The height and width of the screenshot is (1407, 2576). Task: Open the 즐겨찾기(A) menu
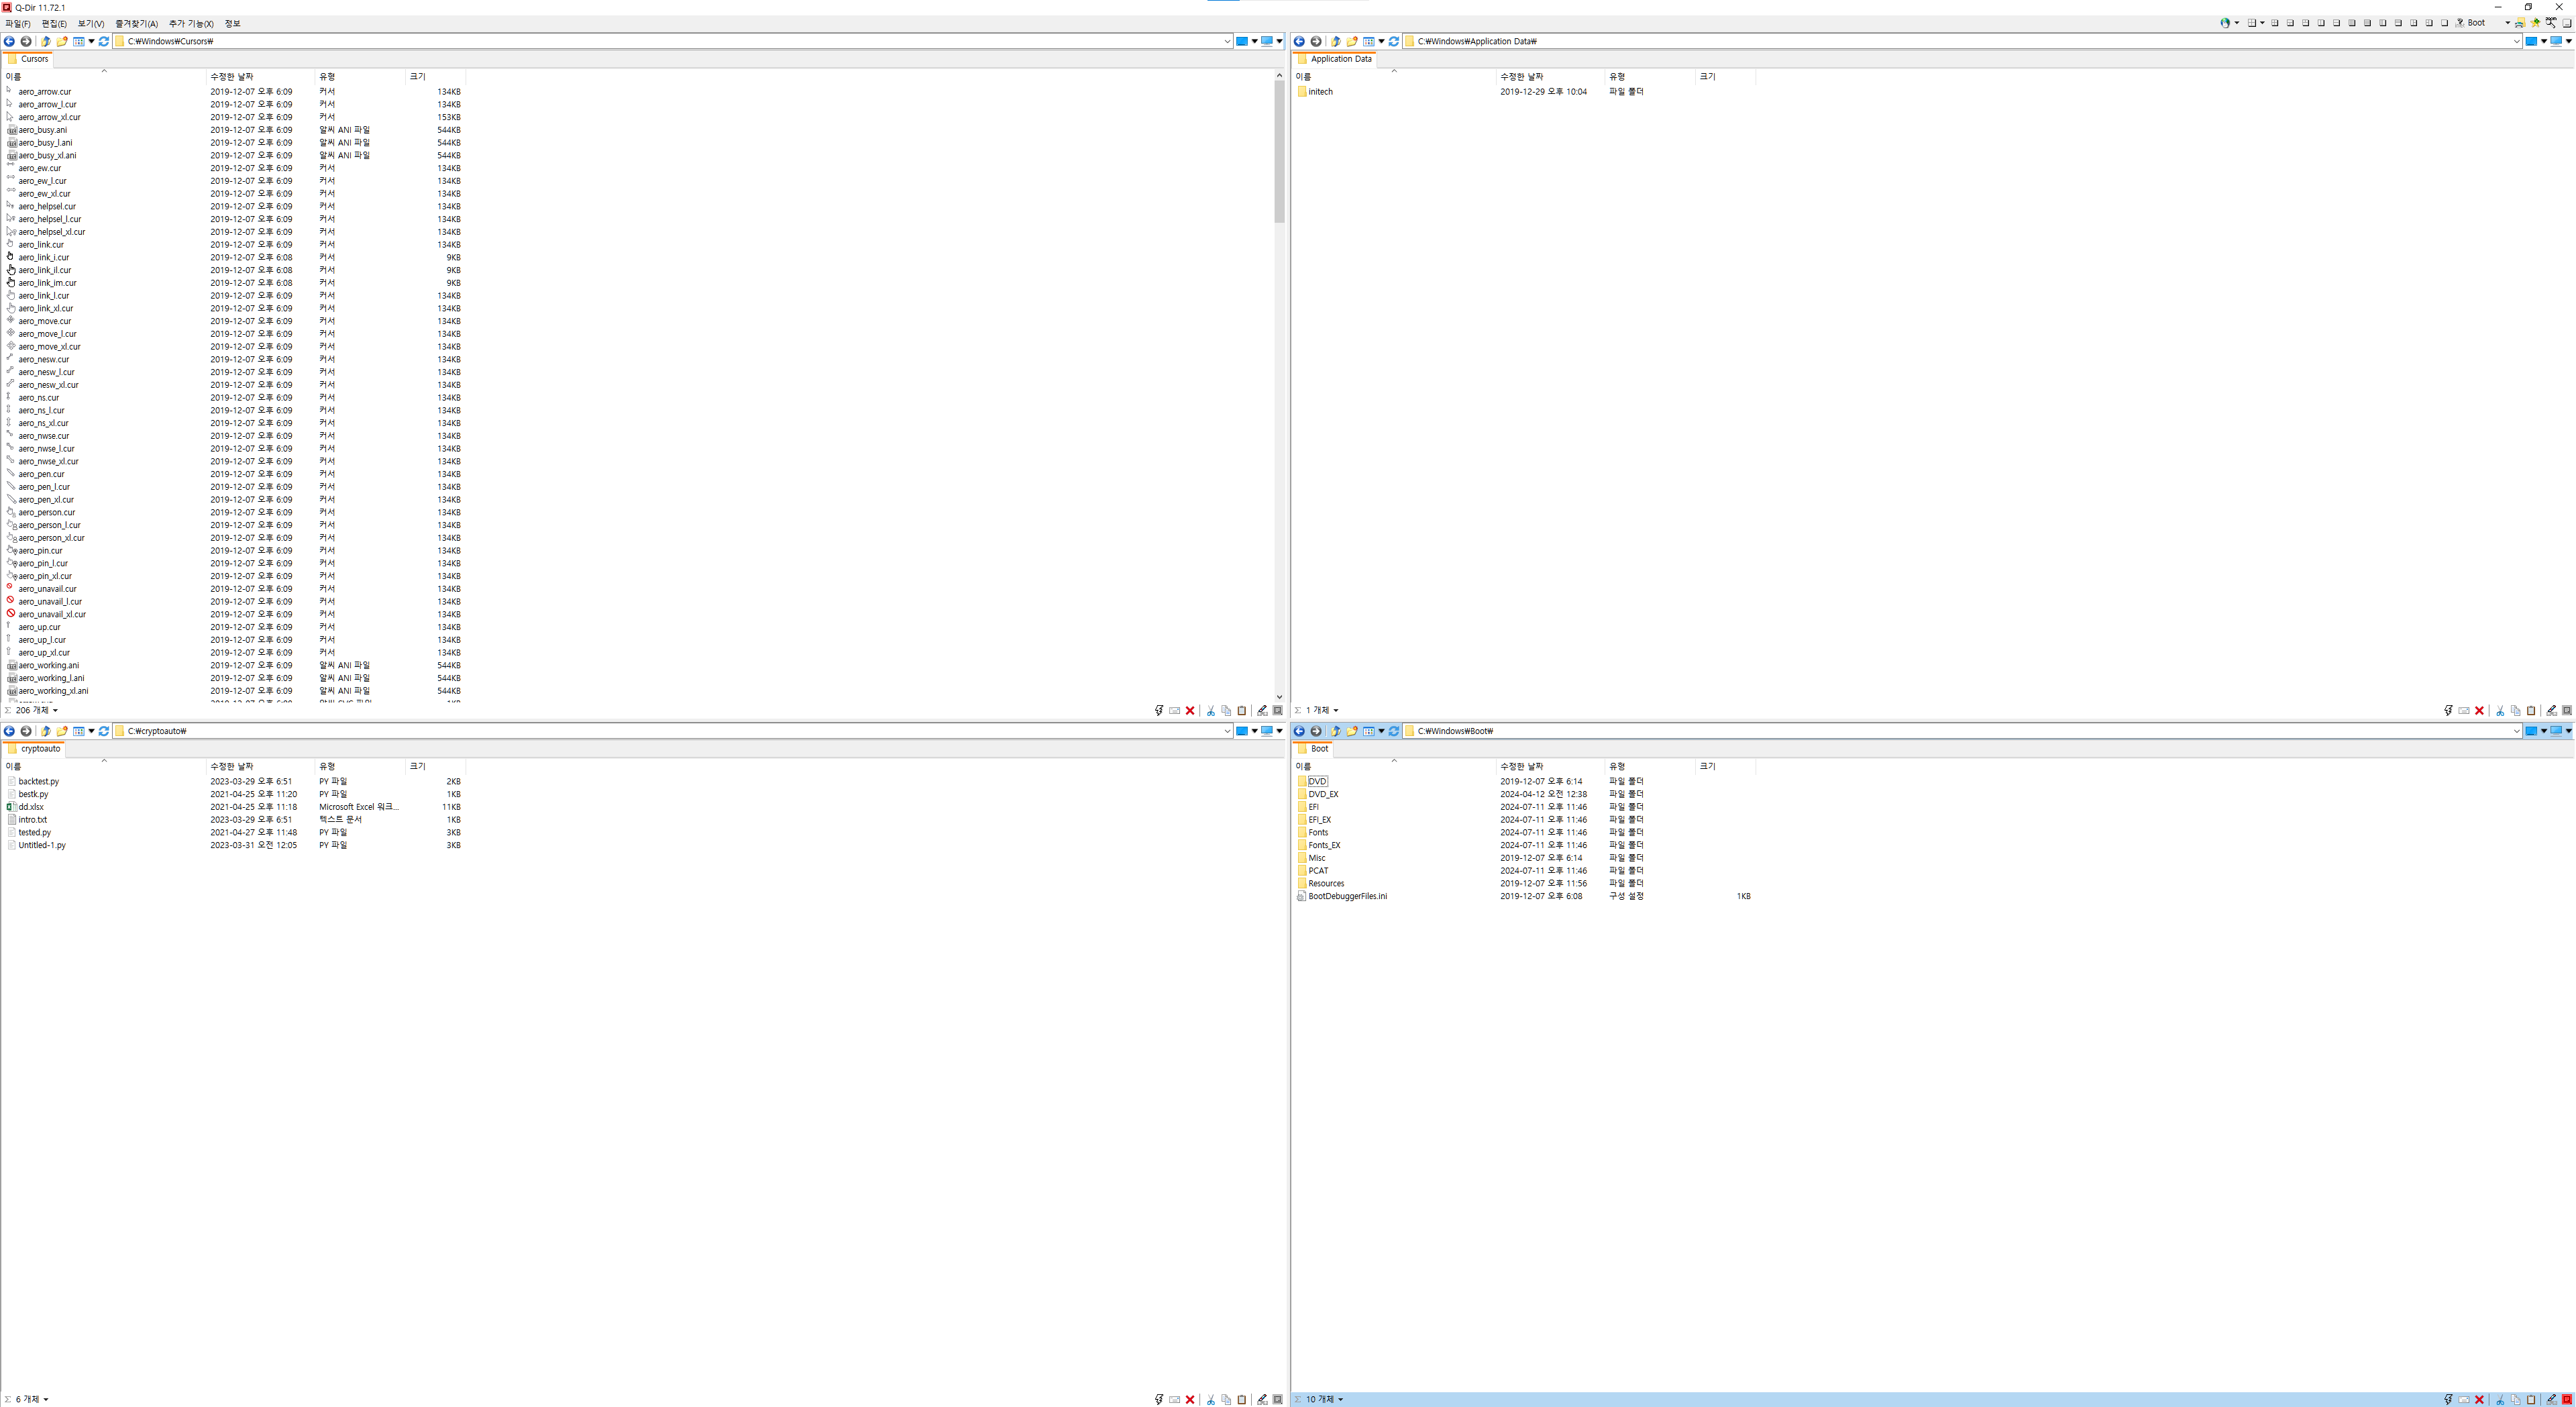(x=136, y=24)
